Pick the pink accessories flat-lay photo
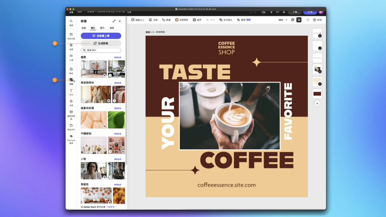Screen dimensions: 386x217 point(116,145)
